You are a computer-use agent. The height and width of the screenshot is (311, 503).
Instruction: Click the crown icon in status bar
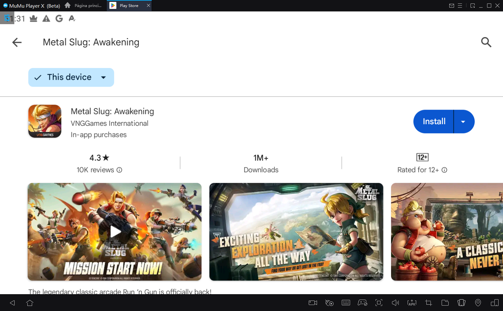33,19
